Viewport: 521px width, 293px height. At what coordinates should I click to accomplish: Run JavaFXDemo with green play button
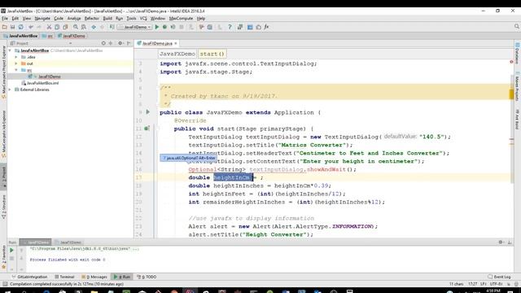(157, 27)
